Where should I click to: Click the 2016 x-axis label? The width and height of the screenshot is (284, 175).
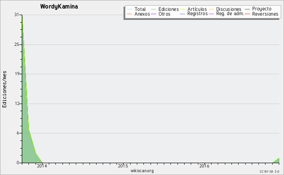click(x=204, y=166)
